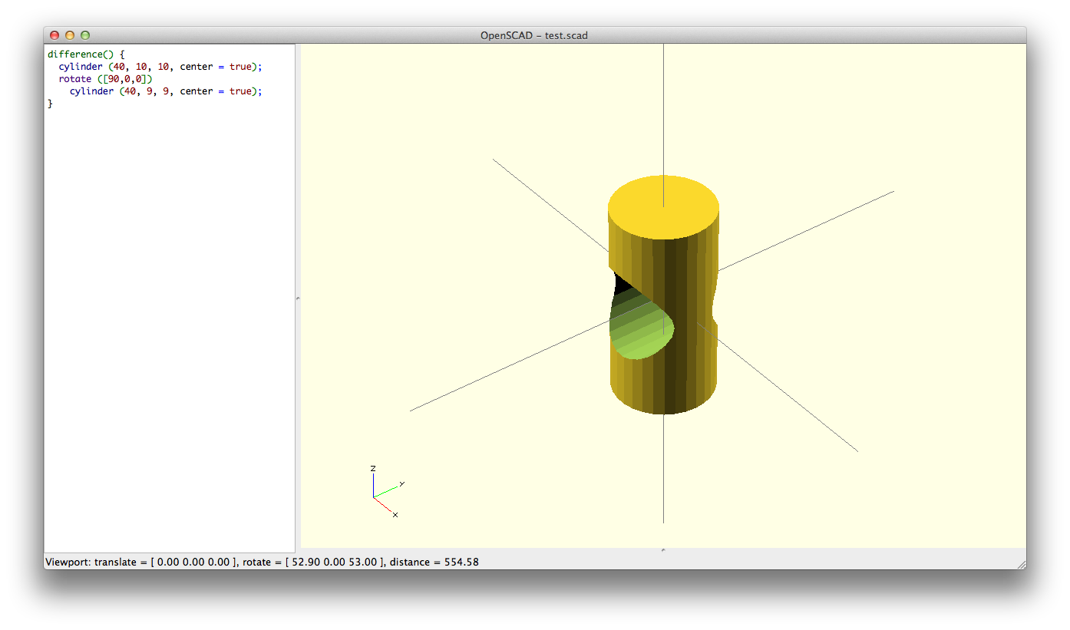Click the green Y axis label
This screenshot has height=630, width=1070.
tap(401, 483)
